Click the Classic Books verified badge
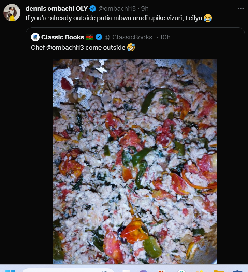Image resolution: width=248 pixels, height=272 pixels. click(x=99, y=37)
